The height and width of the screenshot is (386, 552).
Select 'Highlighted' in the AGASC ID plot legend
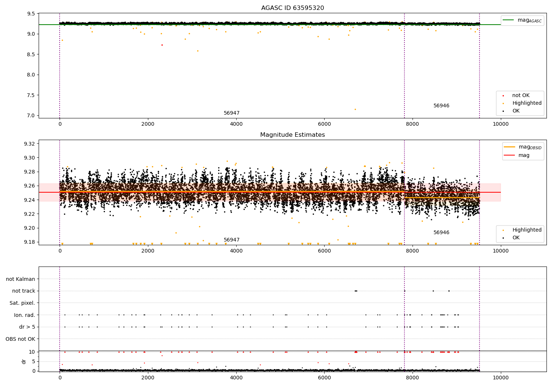coord(527,103)
